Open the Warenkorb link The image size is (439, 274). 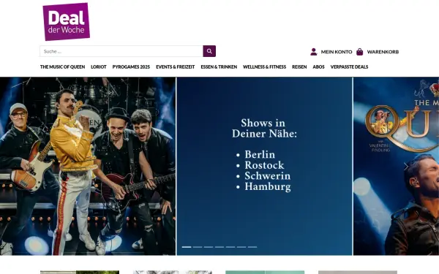tap(383, 52)
